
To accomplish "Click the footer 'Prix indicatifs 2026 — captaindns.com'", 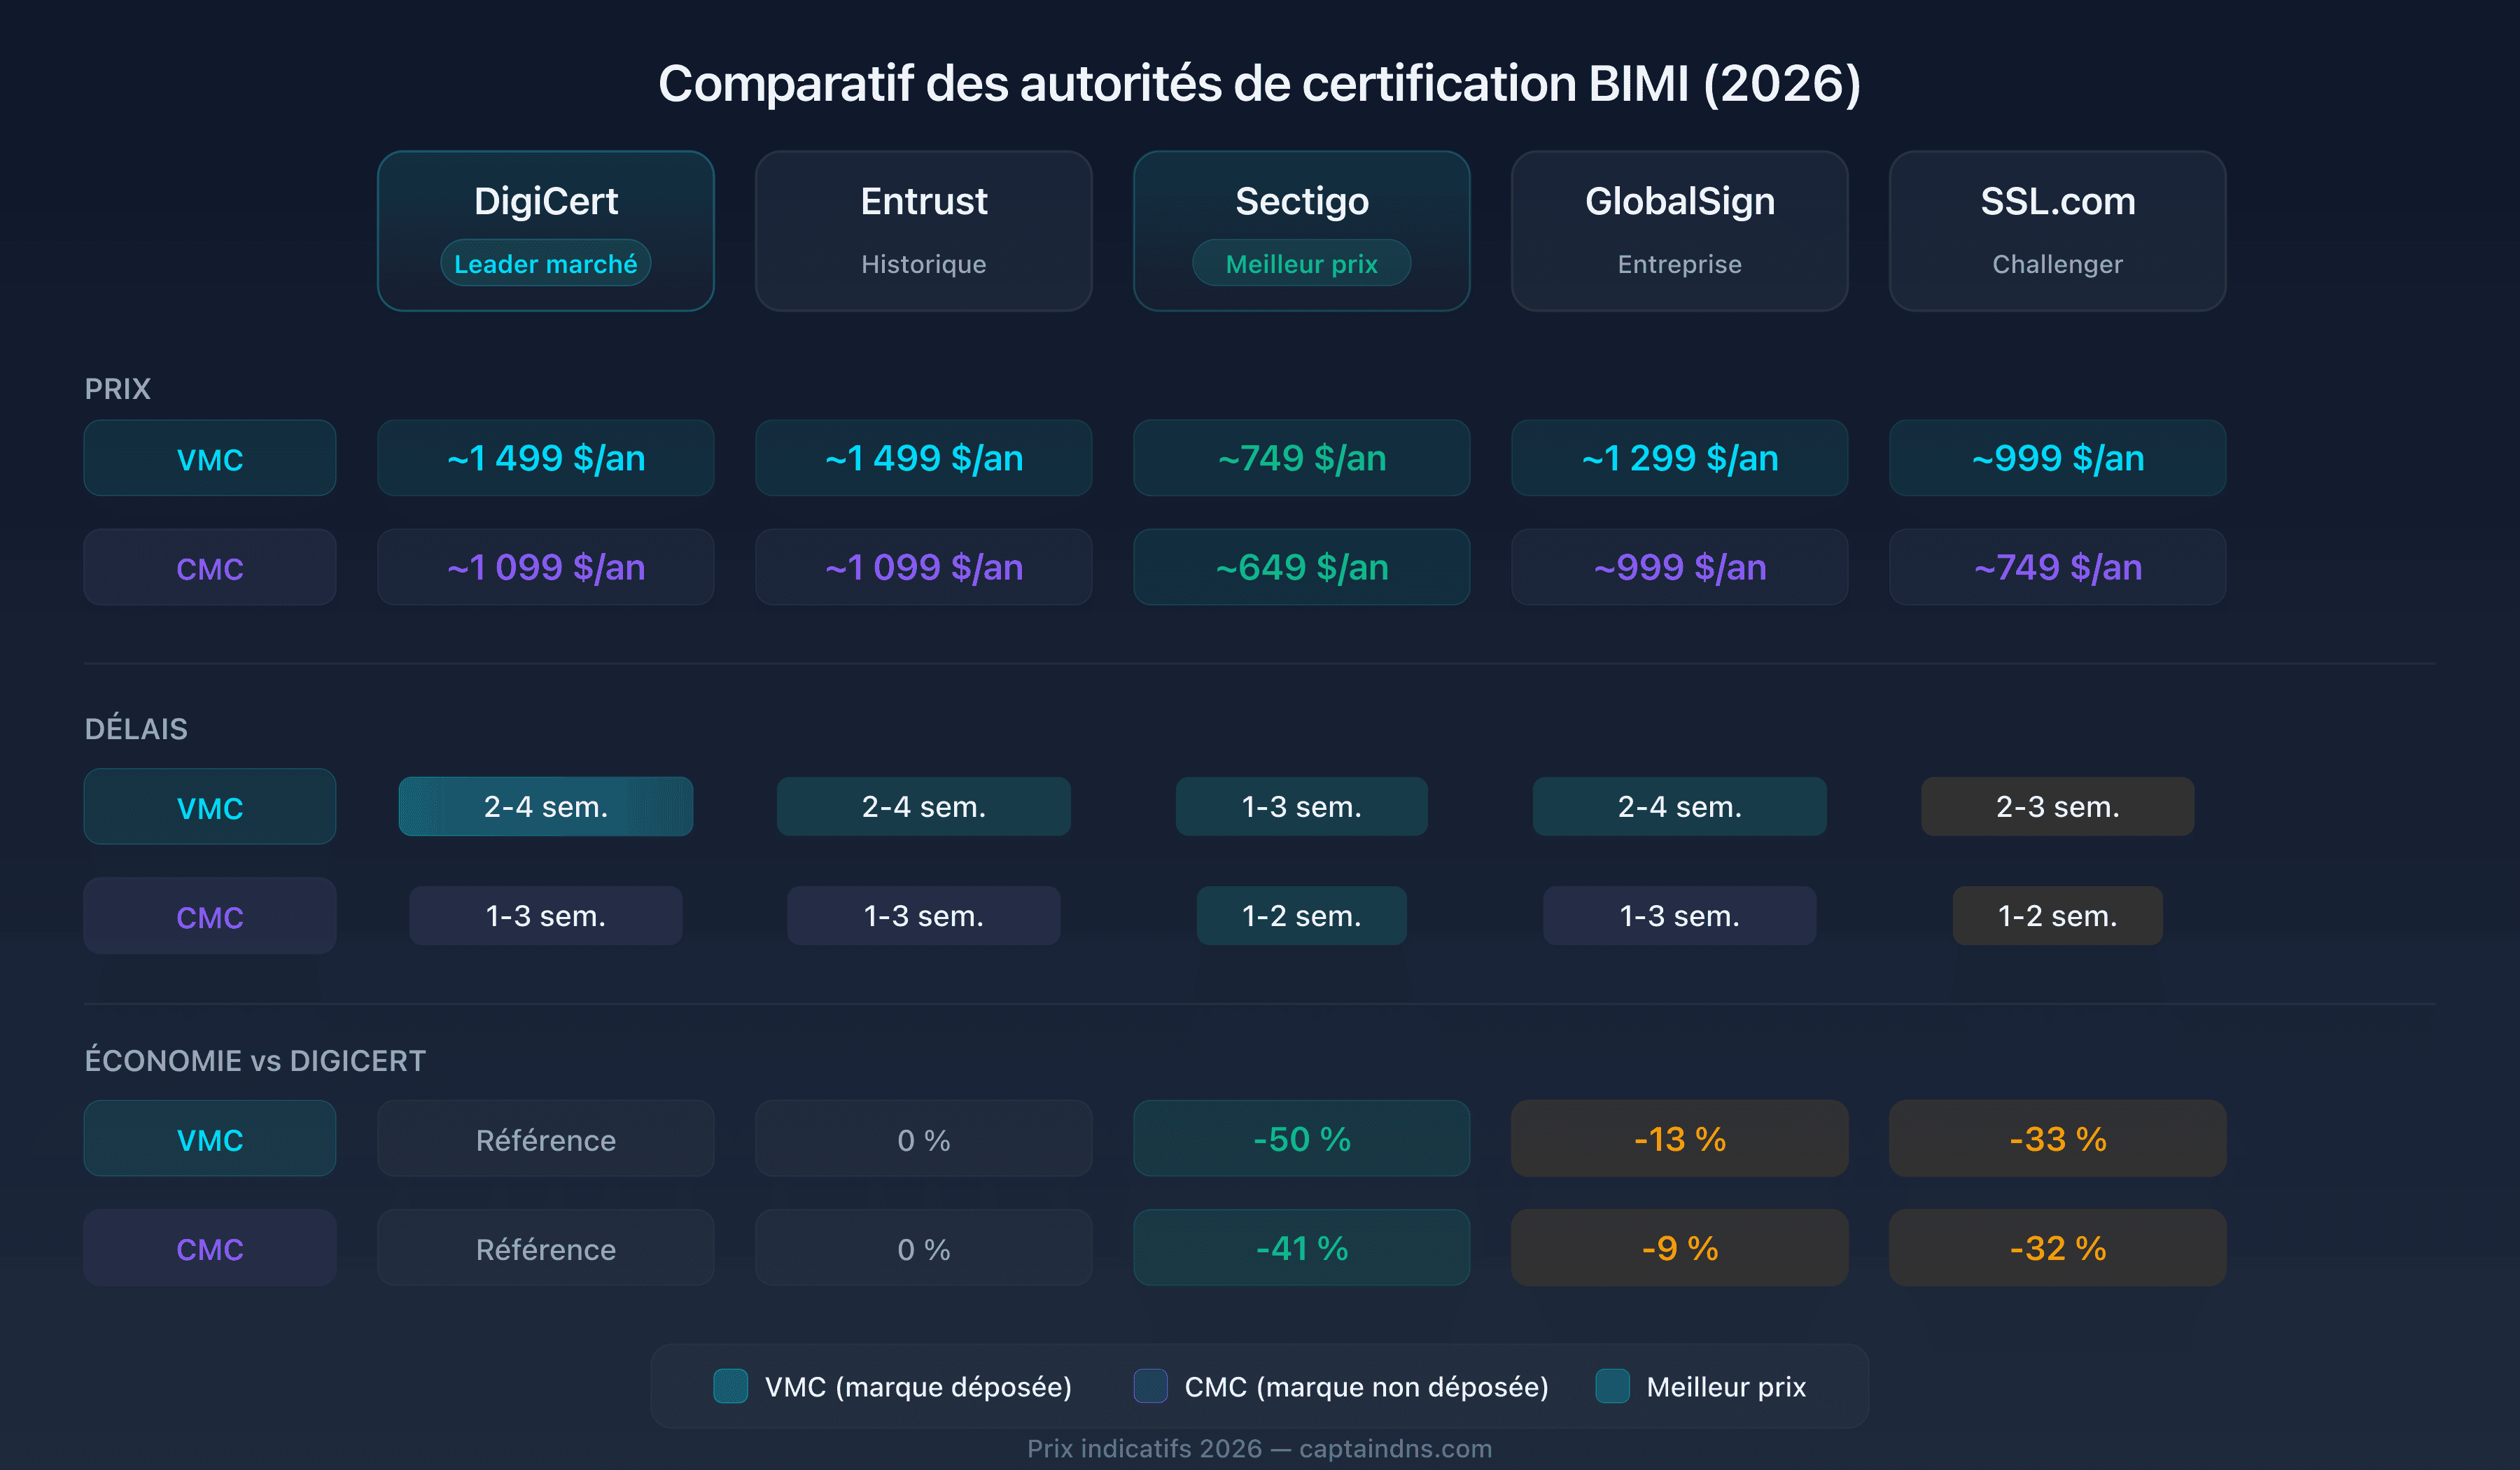I will tap(1259, 1448).
